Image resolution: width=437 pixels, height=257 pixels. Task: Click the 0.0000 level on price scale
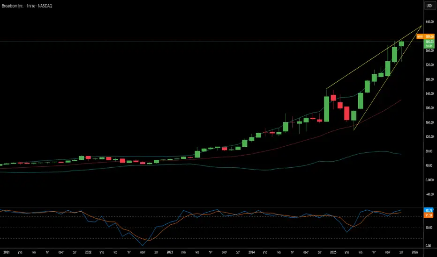pyautogui.click(x=429, y=180)
